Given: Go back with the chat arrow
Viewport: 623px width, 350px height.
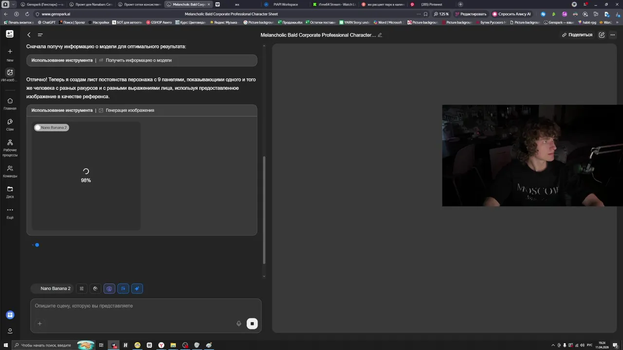Looking at the screenshot, I should point(29,35).
